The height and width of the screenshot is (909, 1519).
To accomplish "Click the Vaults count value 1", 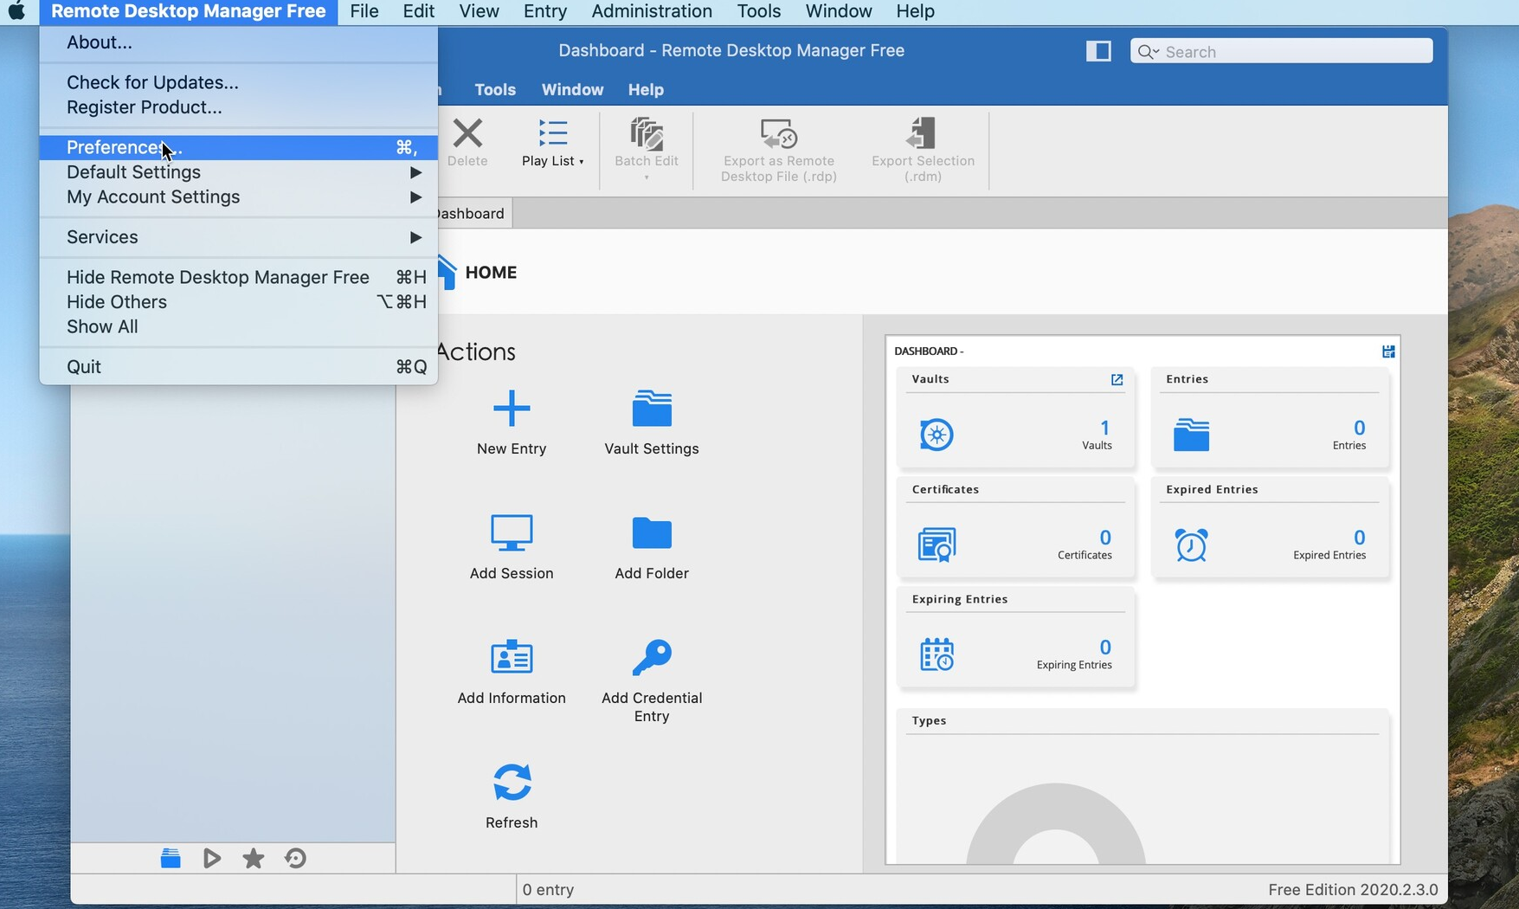I will coord(1104,428).
